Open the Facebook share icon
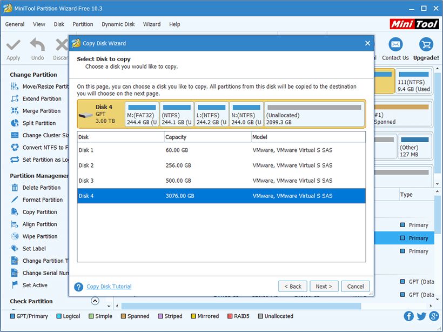The image size is (443, 332). point(408,316)
